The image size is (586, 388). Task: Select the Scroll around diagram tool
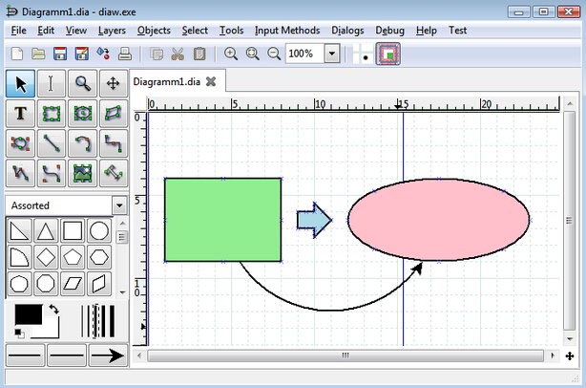click(114, 83)
